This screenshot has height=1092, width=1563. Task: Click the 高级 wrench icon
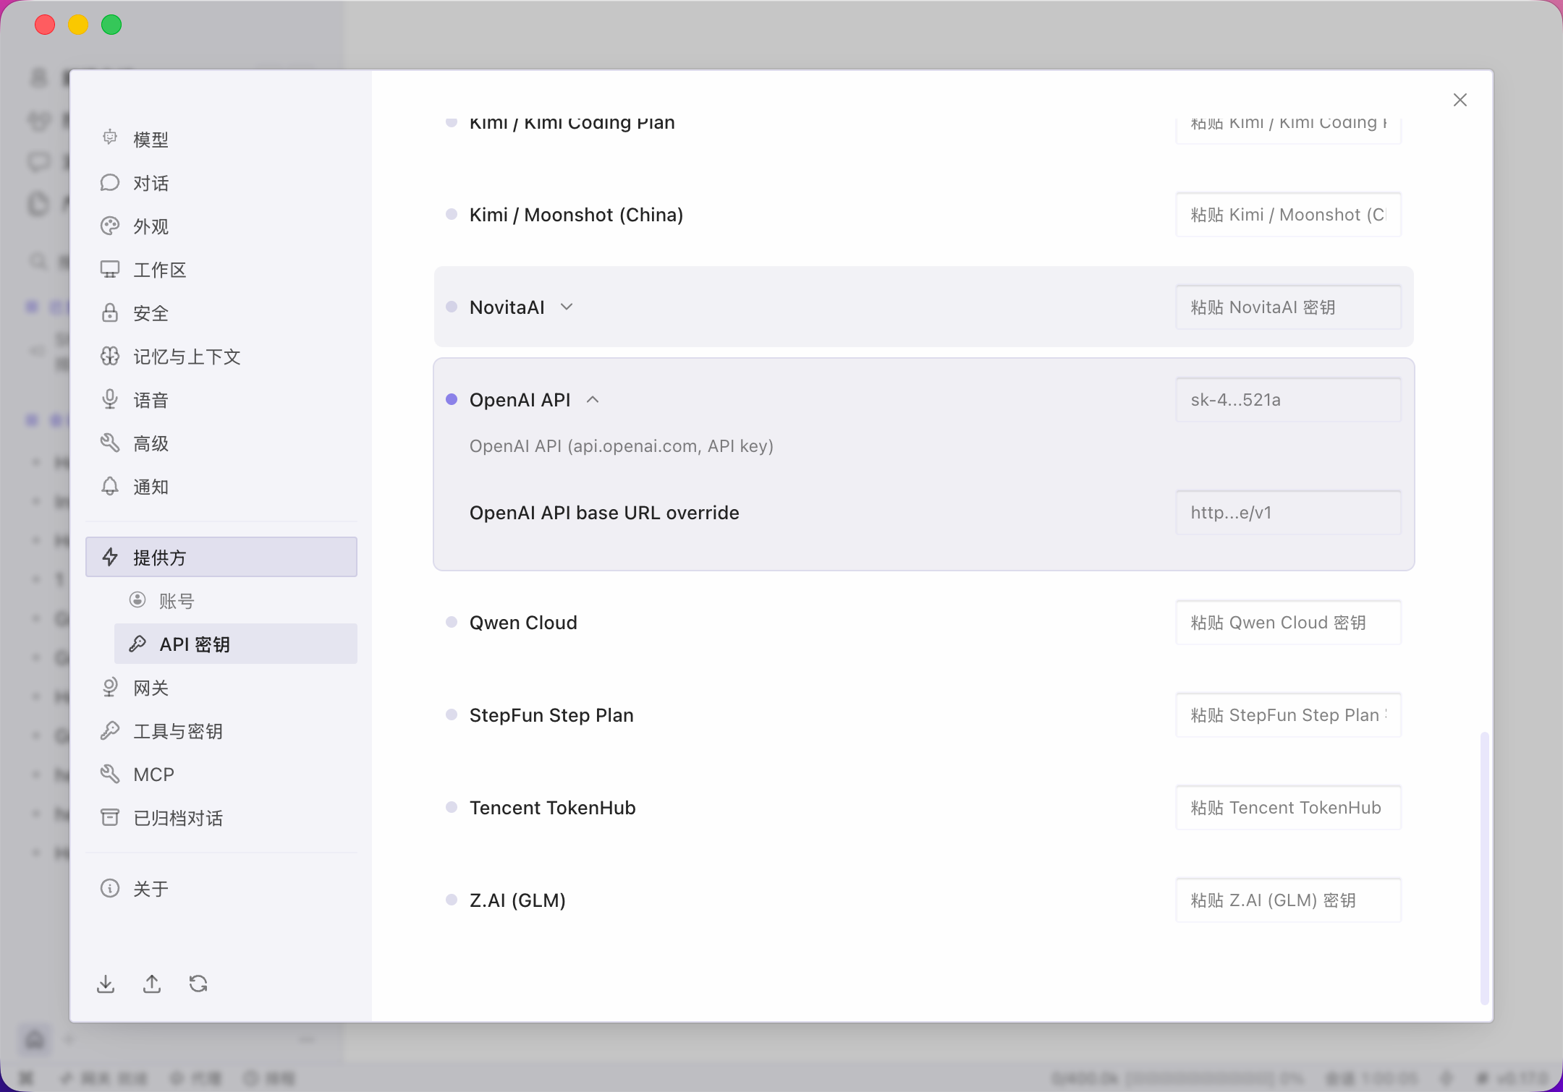(x=110, y=443)
